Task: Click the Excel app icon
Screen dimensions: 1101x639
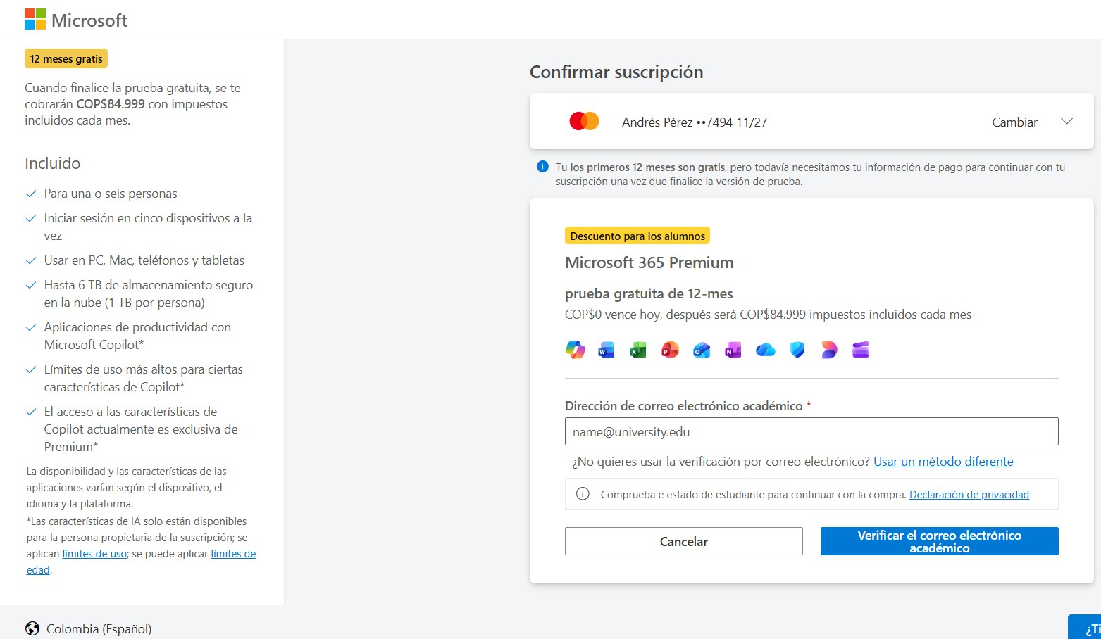Action: point(638,350)
